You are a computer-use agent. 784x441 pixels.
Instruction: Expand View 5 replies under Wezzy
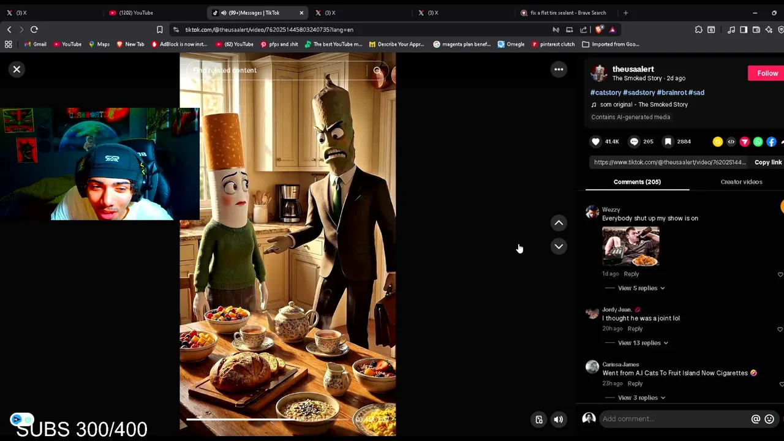641,288
